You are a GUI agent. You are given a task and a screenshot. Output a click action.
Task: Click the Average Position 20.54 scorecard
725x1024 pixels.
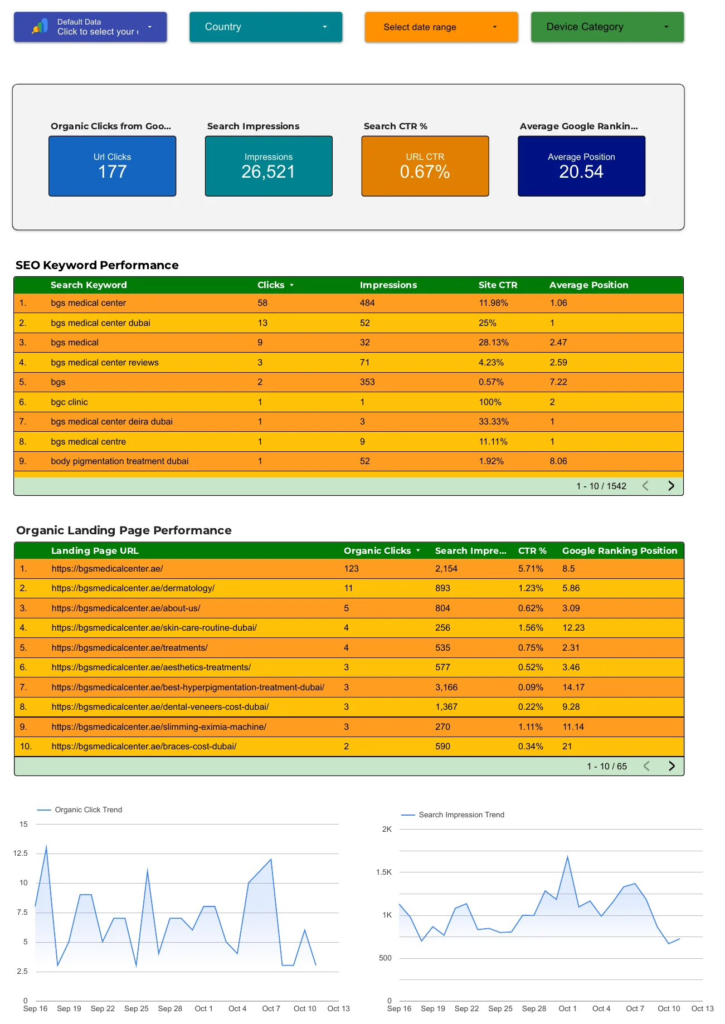point(581,166)
